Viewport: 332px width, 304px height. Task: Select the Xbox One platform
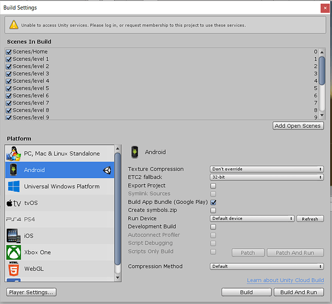[x=59, y=252]
